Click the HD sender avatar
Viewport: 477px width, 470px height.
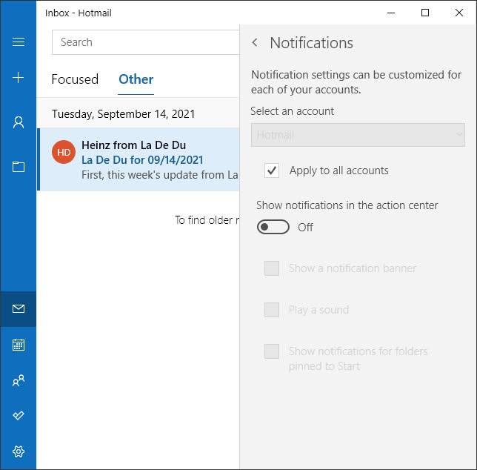tap(64, 152)
